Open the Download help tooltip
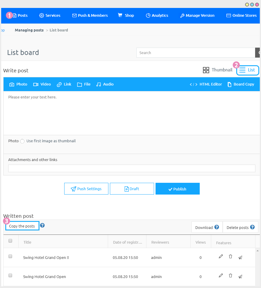This screenshot has height=288, width=261. [x=217, y=227]
